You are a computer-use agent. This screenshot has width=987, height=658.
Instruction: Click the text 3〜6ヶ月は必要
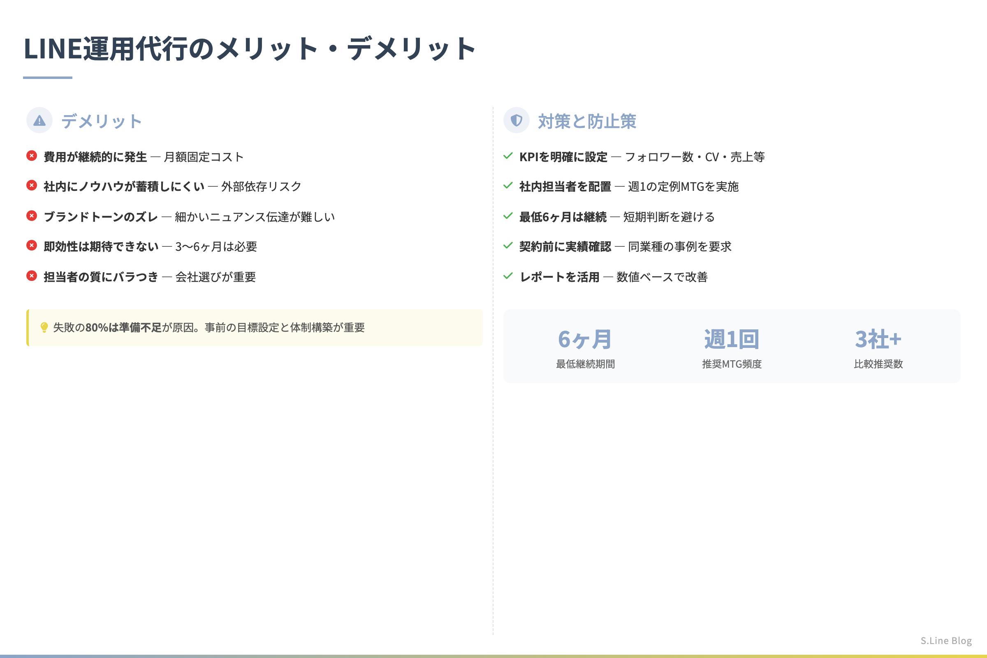click(216, 247)
